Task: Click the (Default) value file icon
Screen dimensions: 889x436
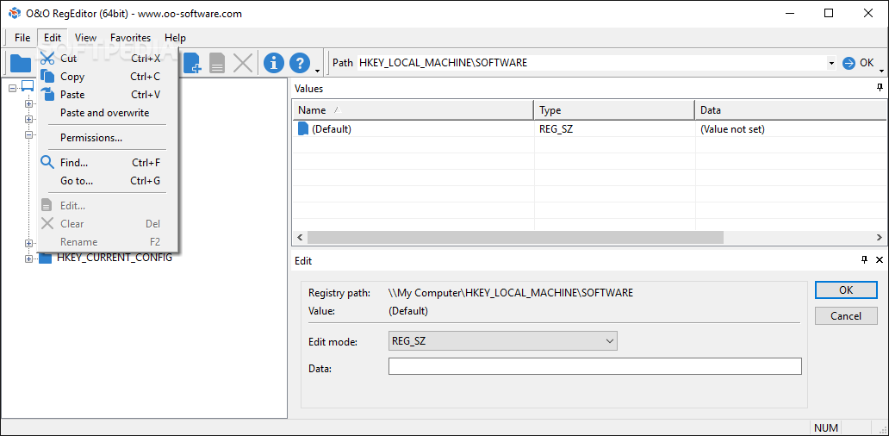Action: click(x=303, y=129)
